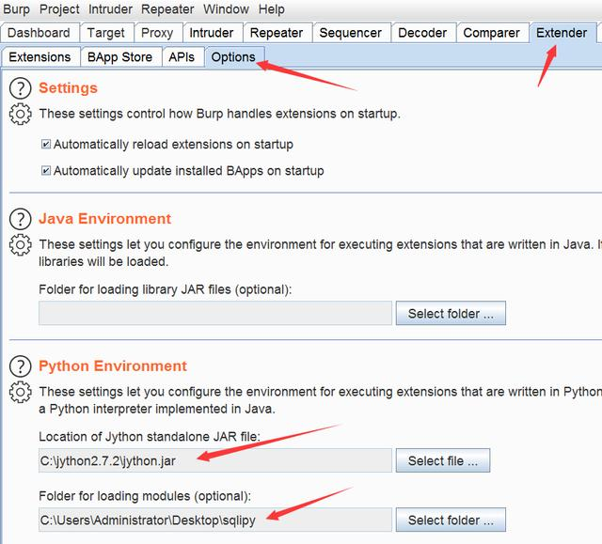Click the help icon beside Settings heading
Image resolution: width=602 pixels, height=544 pixels.
tap(20, 88)
